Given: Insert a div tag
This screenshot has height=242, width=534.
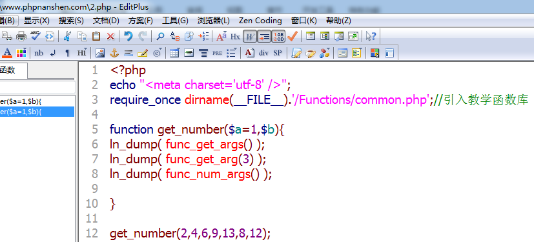Looking at the screenshot, I should point(263,53).
